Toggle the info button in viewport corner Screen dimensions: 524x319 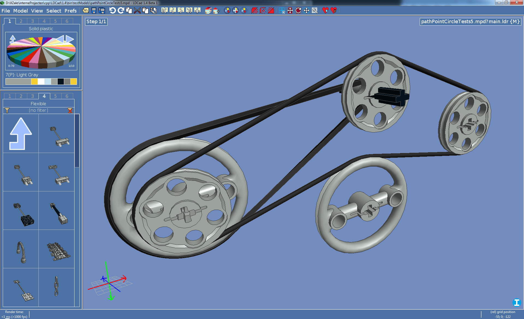[516, 303]
